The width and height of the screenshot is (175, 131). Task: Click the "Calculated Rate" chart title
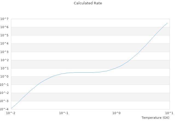(88, 3)
